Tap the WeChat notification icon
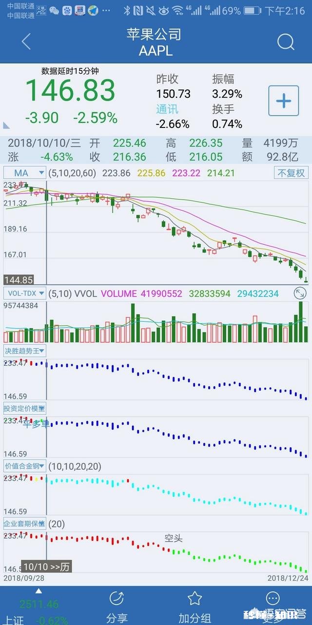This screenshot has width=312, height=625. click(x=54, y=10)
